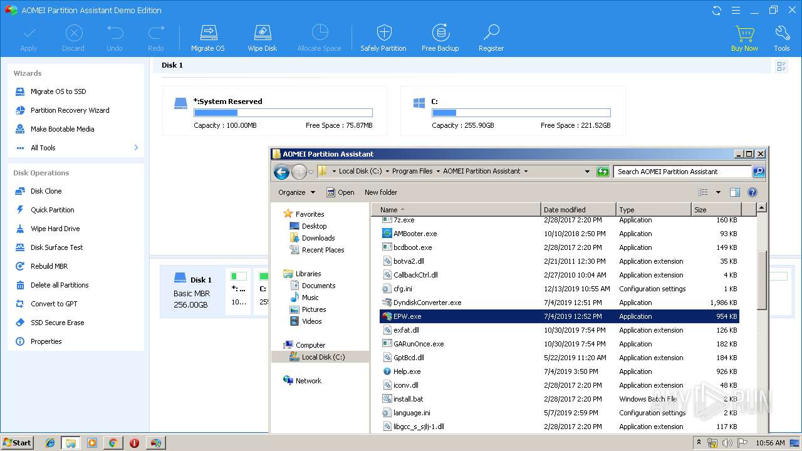Viewport: 802px width, 451px height.
Task: Click Search AOMEI Partition Assistant field
Action: click(682, 172)
